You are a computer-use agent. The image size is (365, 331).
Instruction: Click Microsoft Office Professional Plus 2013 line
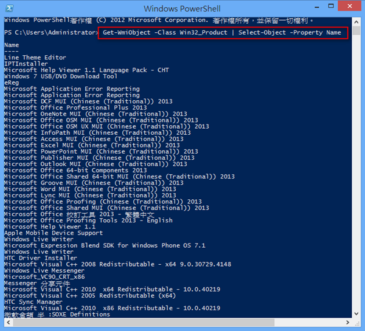tap(75, 107)
